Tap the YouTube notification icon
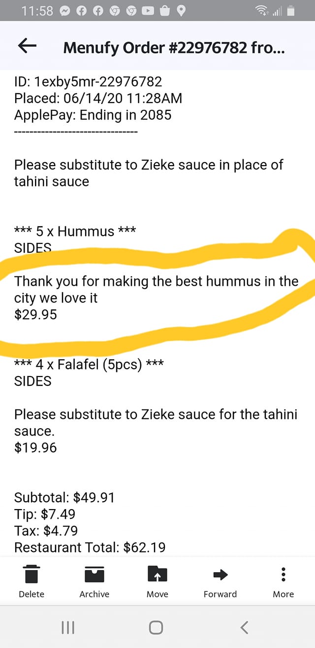The image size is (315, 648). (x=148, y=10)
